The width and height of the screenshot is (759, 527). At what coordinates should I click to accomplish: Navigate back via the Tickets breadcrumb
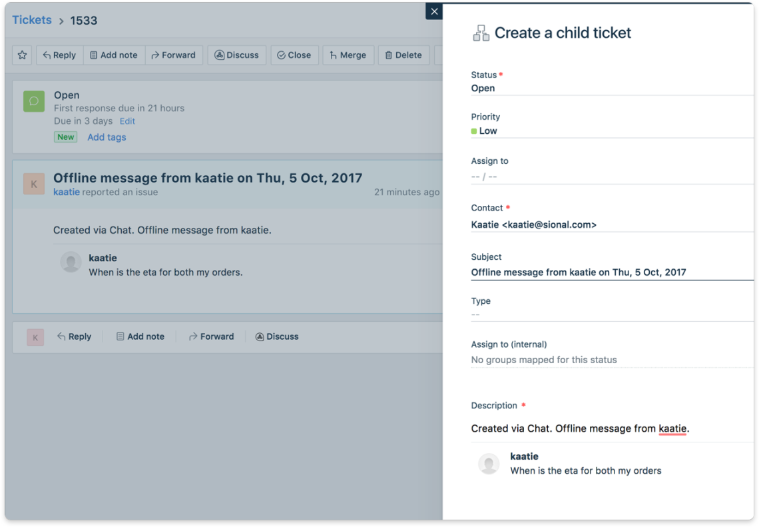click(32, 20)
